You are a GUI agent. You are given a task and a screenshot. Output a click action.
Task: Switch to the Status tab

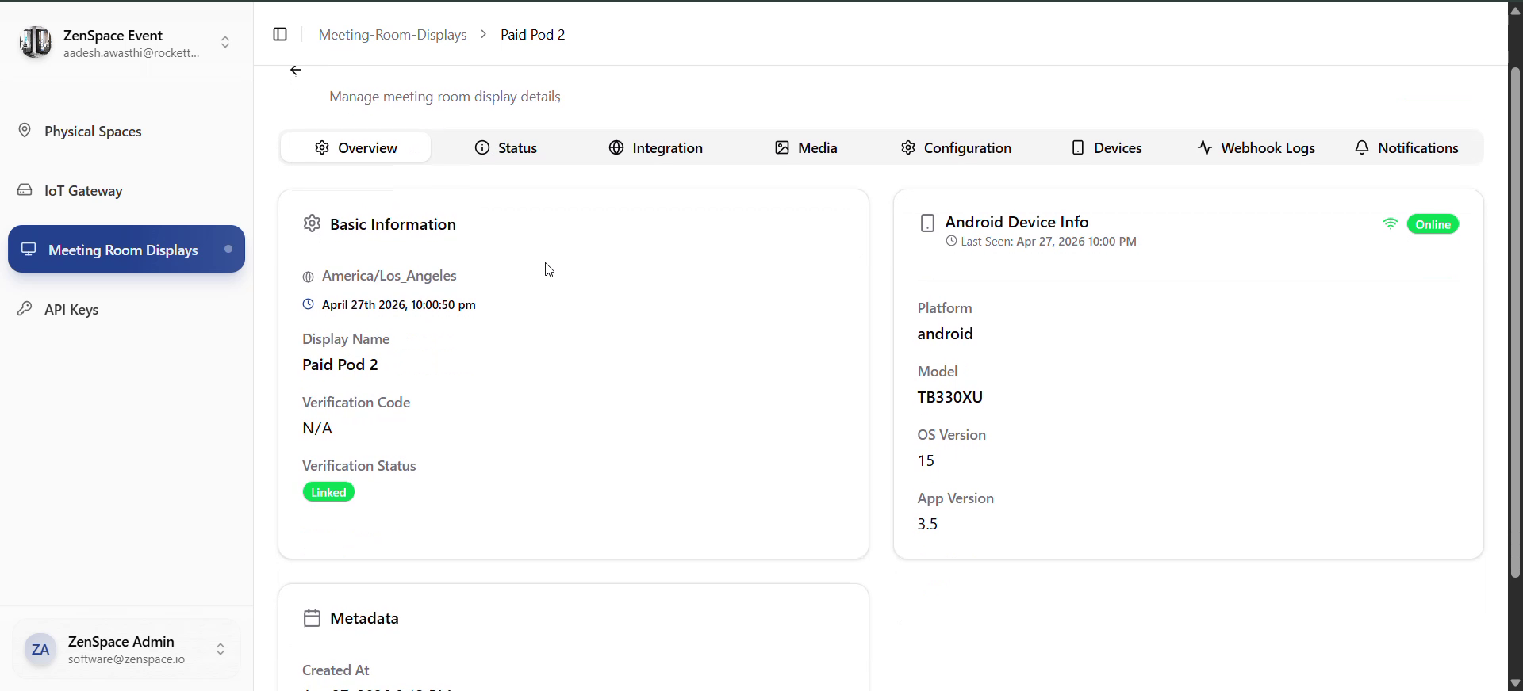[506, 147]
